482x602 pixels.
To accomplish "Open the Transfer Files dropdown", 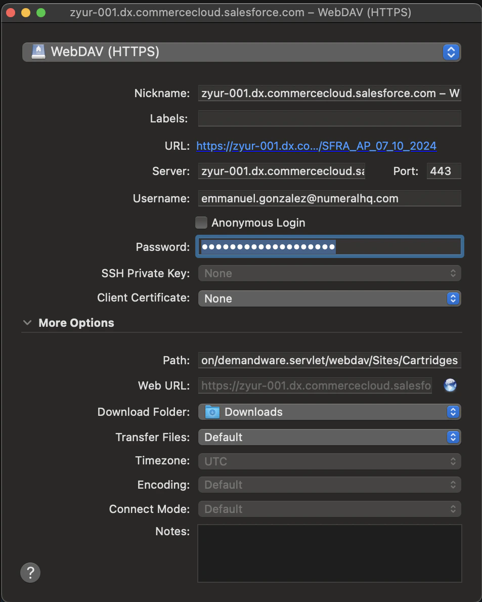I will click(329, 437).
